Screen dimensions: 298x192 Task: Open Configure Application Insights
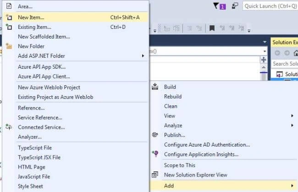224,154
